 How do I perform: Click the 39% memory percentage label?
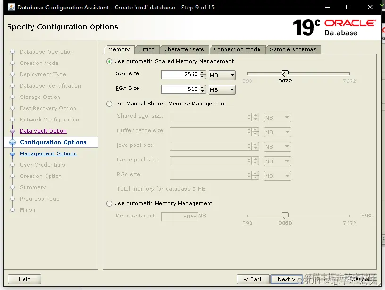click(x=367, y=216)
